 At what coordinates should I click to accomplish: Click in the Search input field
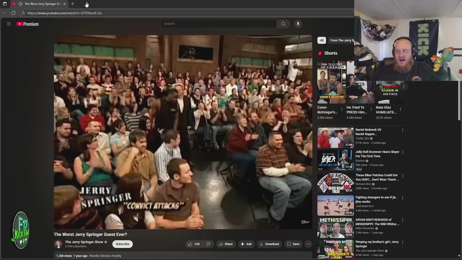point(219,24)
